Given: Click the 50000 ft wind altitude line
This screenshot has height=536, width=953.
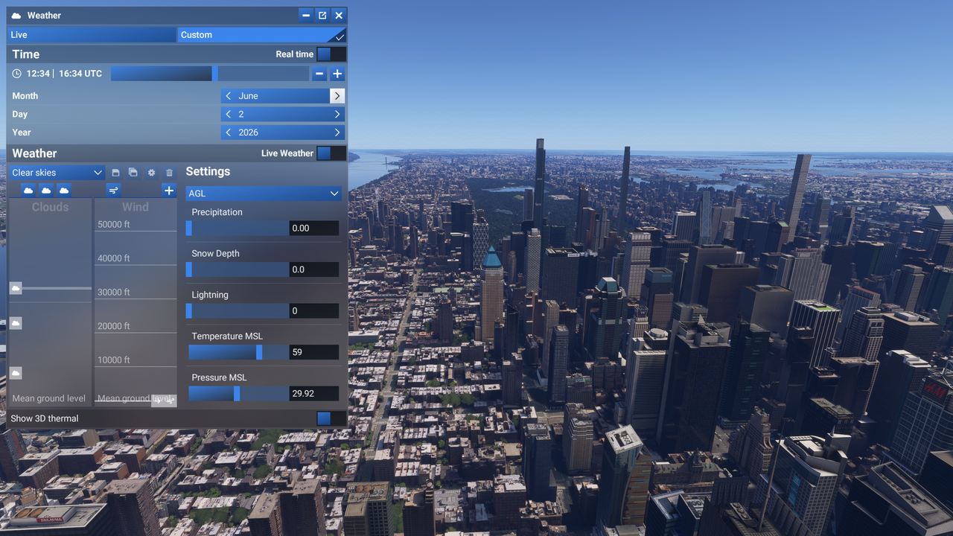Looking at the screenshot, I should pyautogui.click(x=136, y=231).
